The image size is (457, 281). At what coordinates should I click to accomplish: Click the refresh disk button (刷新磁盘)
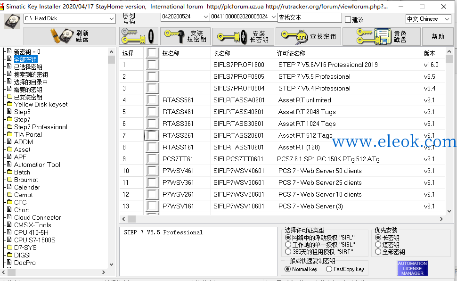[x=69, y=36]
